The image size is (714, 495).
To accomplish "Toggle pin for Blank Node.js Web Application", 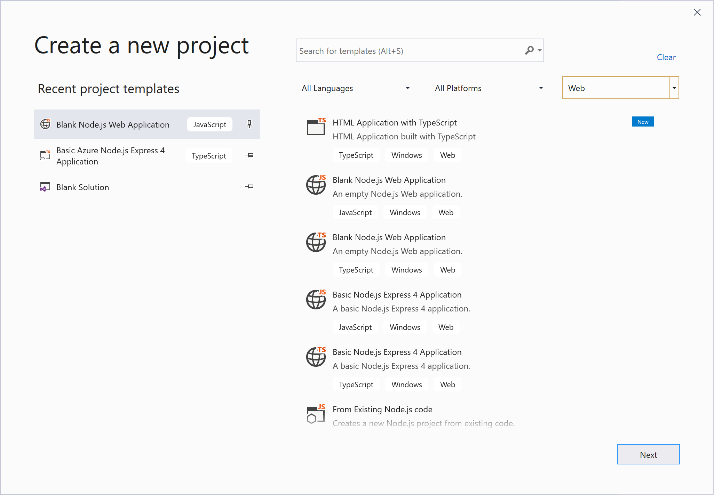I will pyautogui.click(x=249, y=124).
